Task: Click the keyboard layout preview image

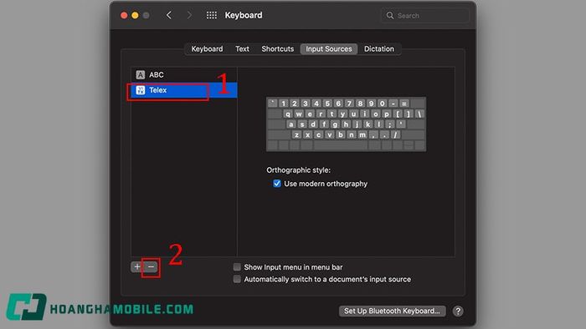Action: [x=346, y=124]
